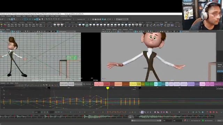
Task: Select the dark purple picker swatch
Action: 197,84
